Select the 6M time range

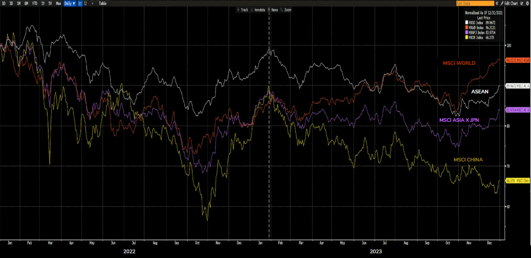pyautogui.click(x=26, y=3)
